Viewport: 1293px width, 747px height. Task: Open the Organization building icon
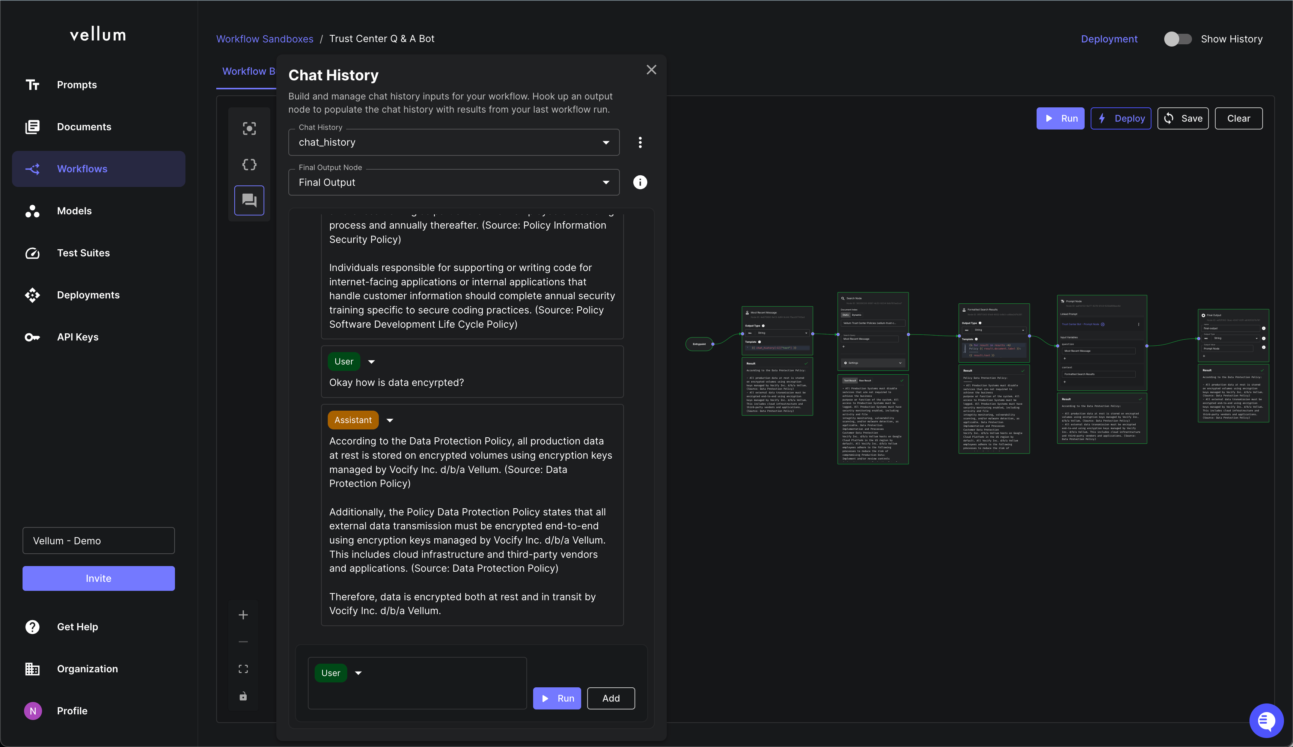point(32,669)
